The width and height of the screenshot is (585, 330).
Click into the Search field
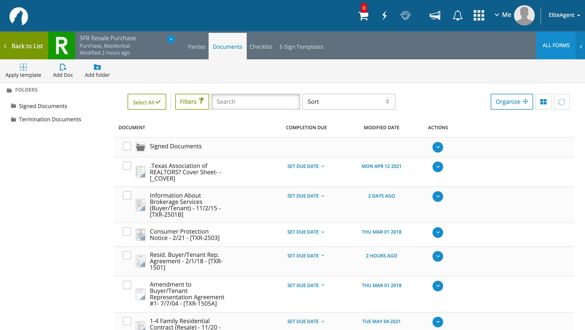[255, 102]
